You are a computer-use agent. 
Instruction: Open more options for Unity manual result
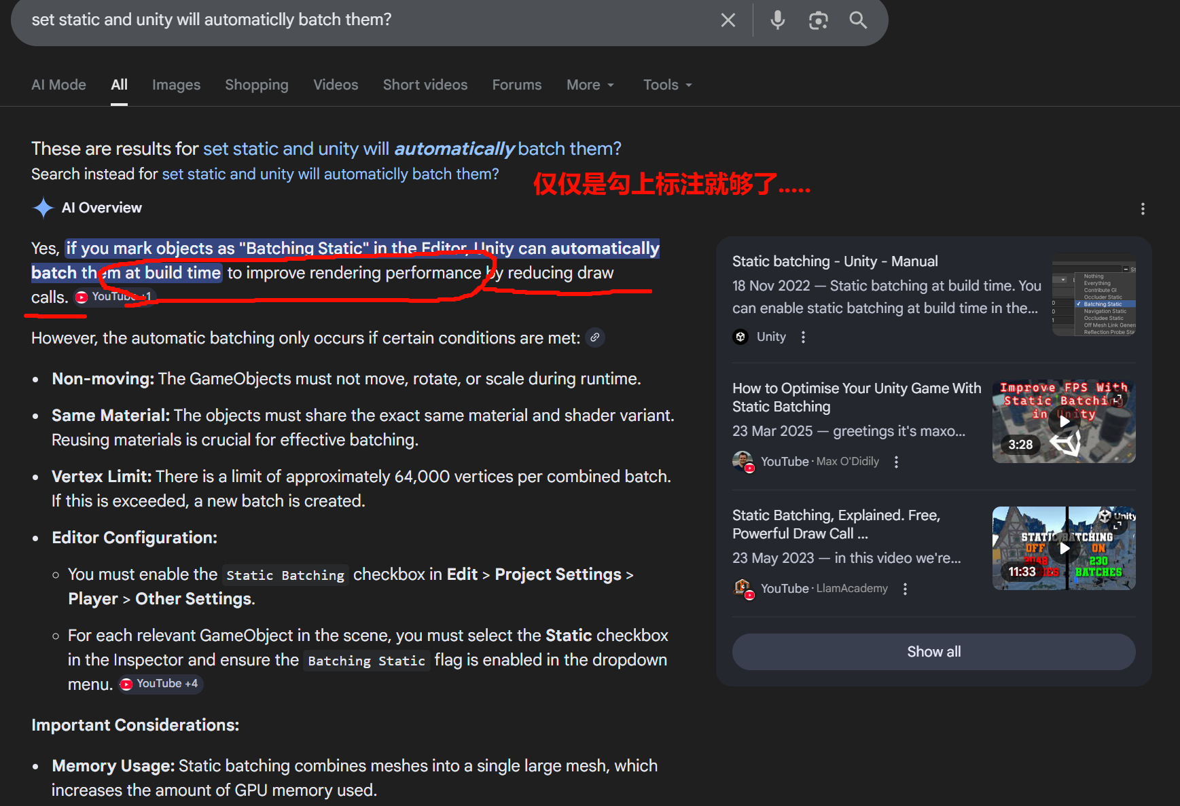[803, 337]
